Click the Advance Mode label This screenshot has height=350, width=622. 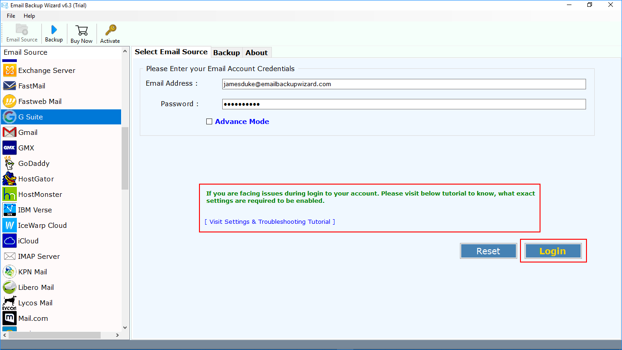click(242, 122)
